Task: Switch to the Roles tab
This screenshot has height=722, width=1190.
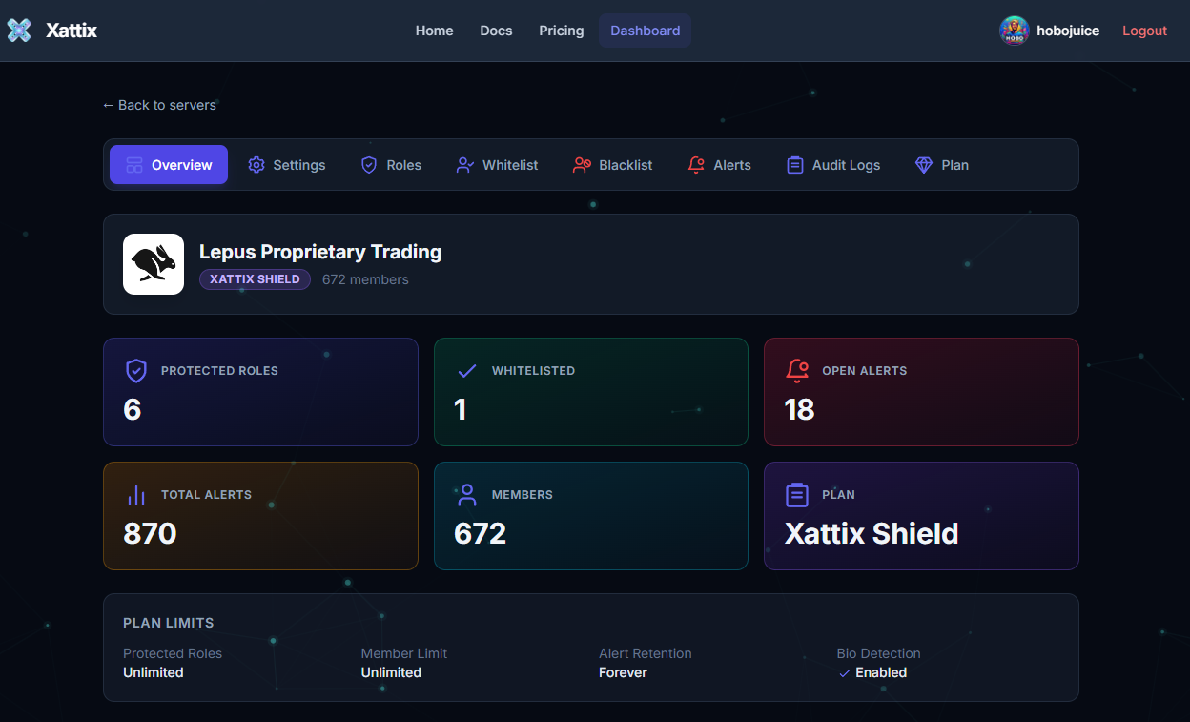Action: tap(391, 165)
